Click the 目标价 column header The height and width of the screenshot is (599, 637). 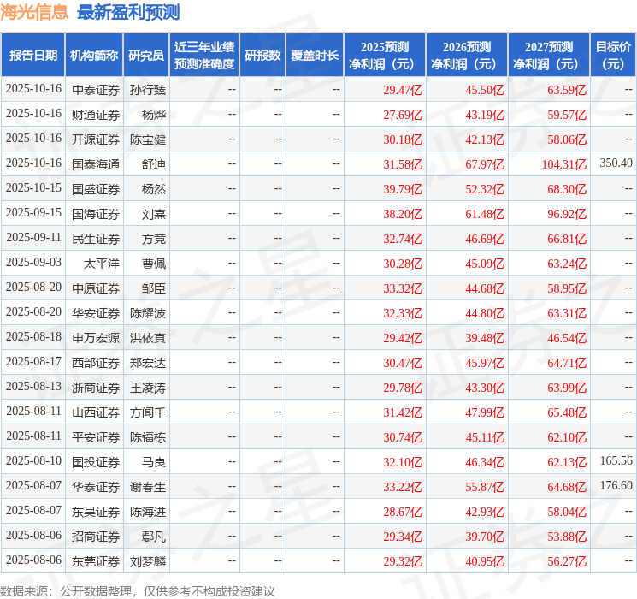click(613, 55)
